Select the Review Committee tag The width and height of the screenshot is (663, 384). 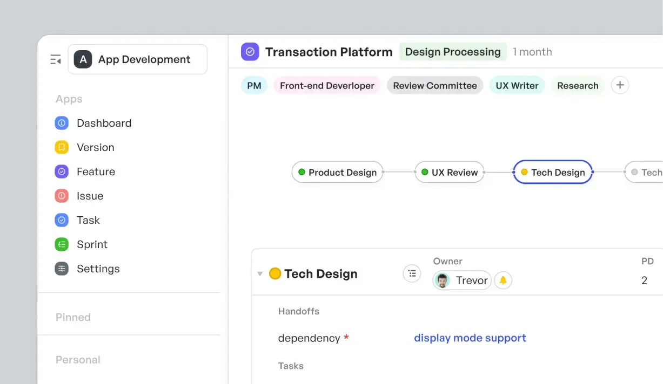[x=435, y=85]
